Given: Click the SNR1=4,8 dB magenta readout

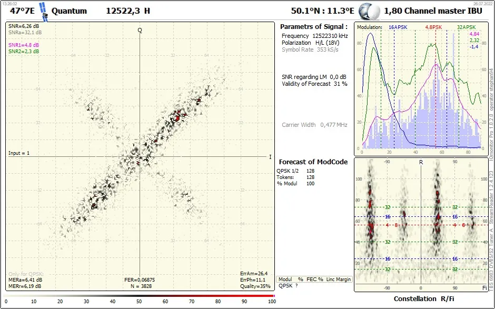Looking at the screenshot, I should click(24, 45).
